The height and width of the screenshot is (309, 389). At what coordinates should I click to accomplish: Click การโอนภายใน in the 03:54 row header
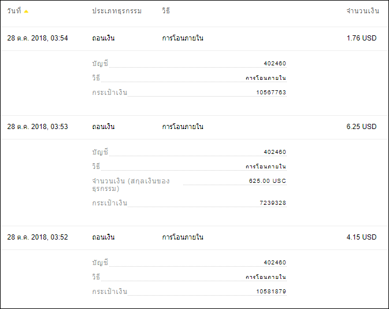click(183, 38)
